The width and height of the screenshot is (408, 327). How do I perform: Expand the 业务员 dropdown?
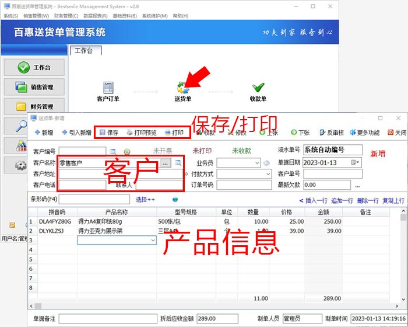coord(257,163)
